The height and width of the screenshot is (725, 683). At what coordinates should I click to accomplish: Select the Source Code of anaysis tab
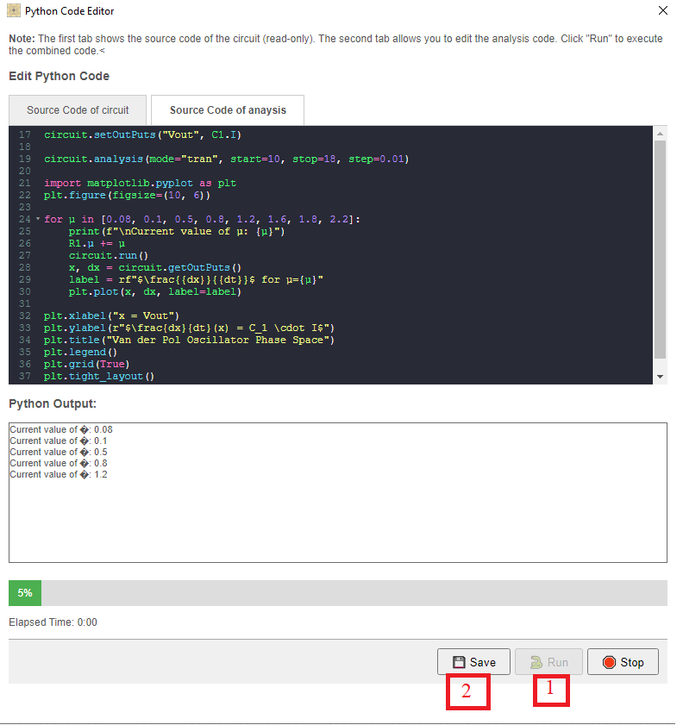[x=228, y=110]
